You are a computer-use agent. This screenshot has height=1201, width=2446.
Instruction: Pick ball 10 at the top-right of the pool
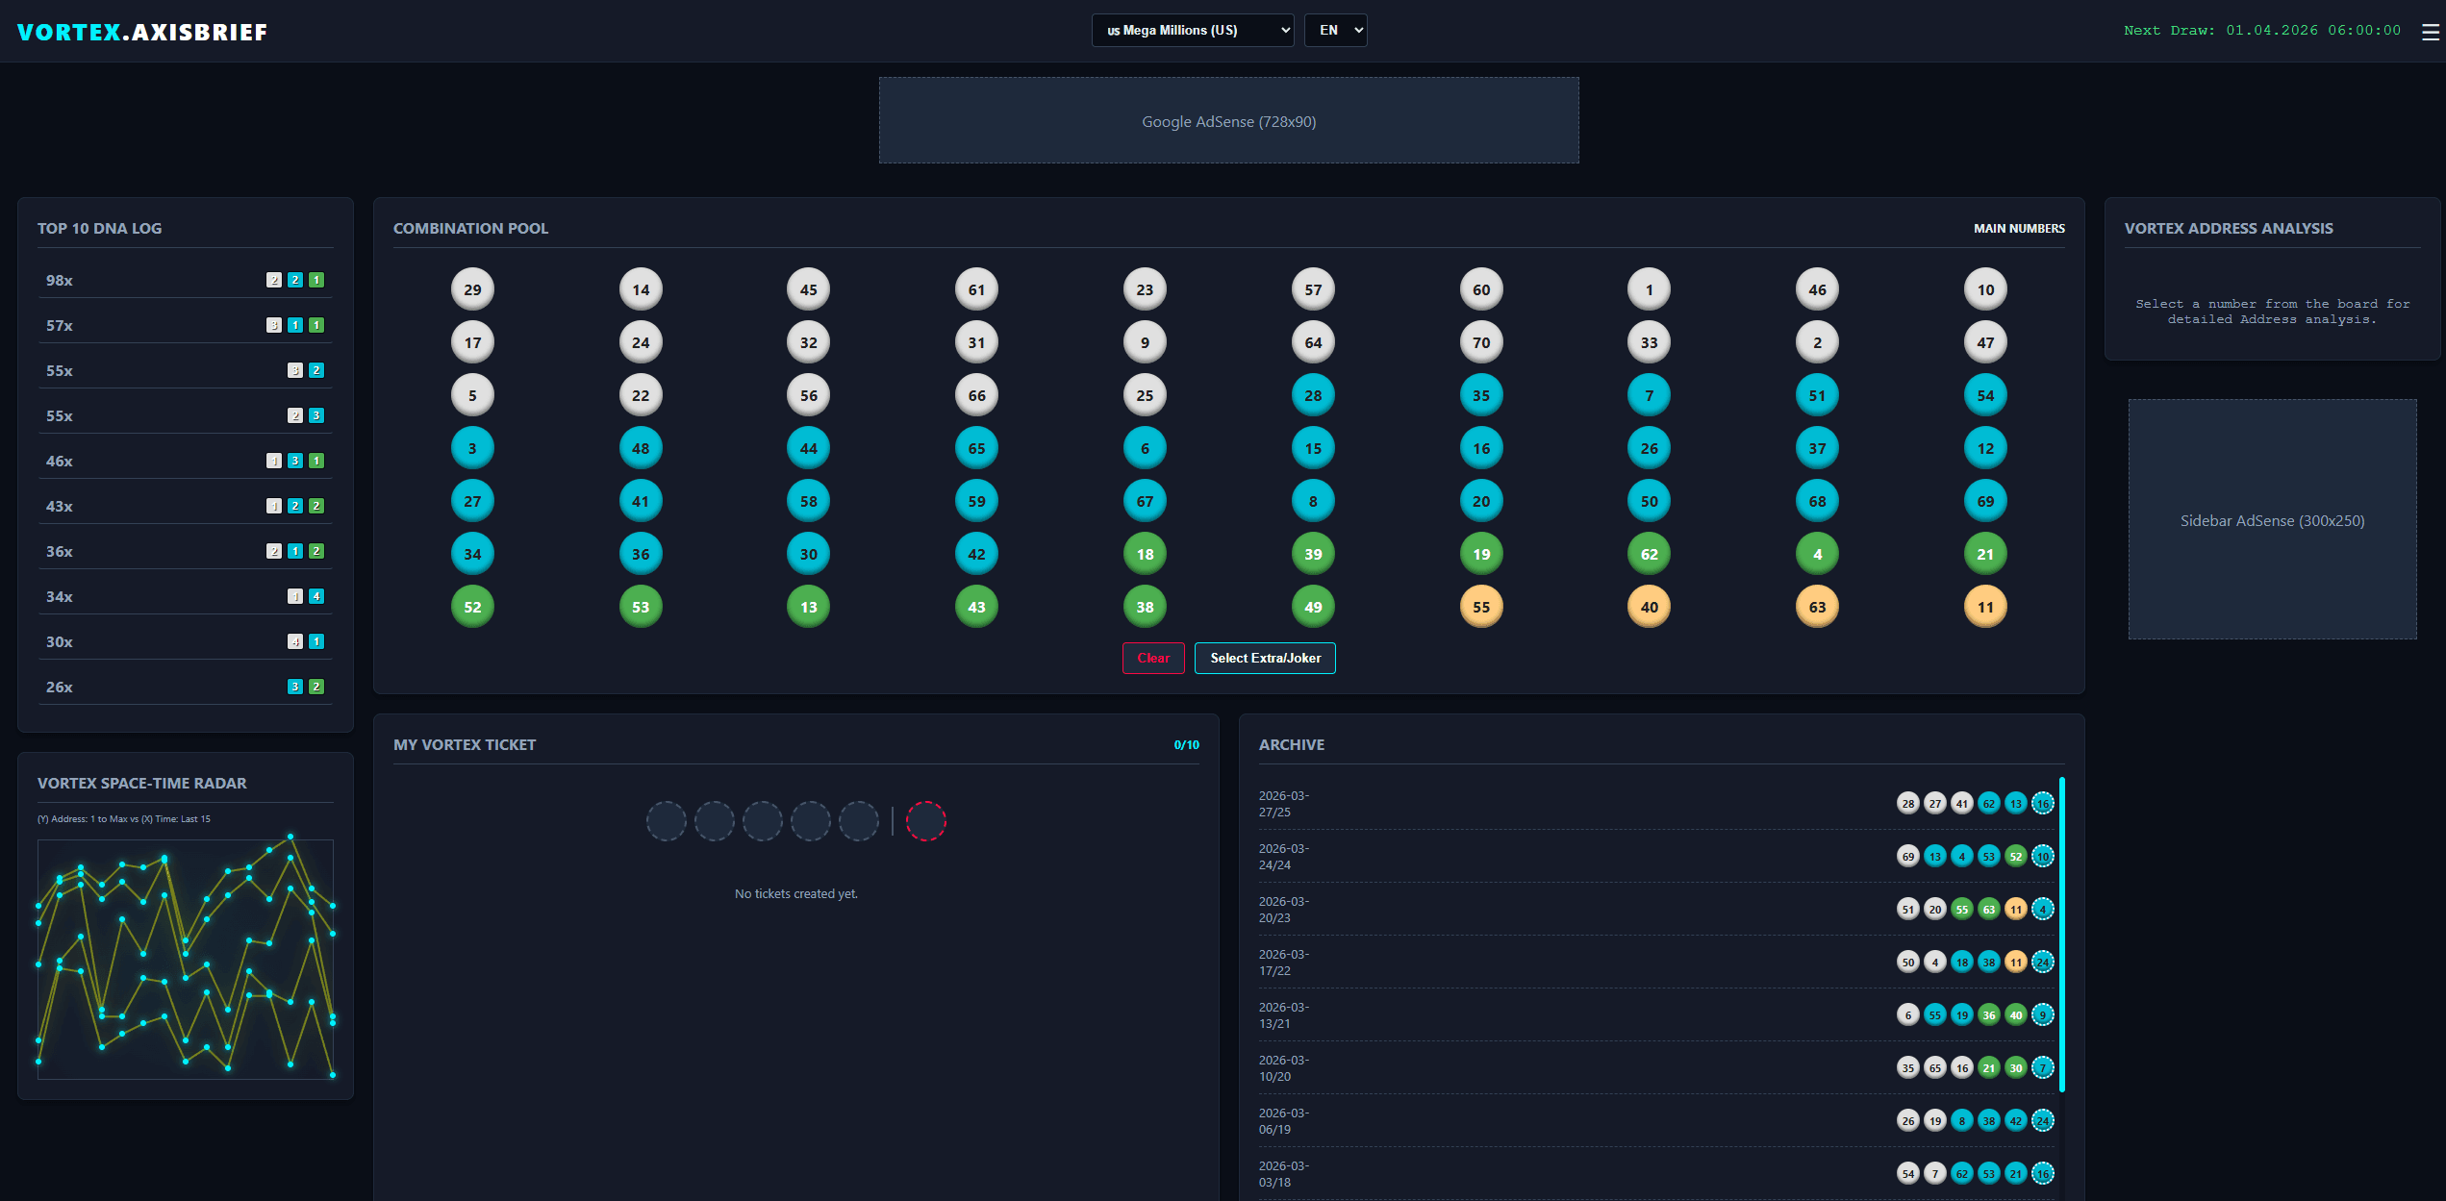click(1985, 288)
